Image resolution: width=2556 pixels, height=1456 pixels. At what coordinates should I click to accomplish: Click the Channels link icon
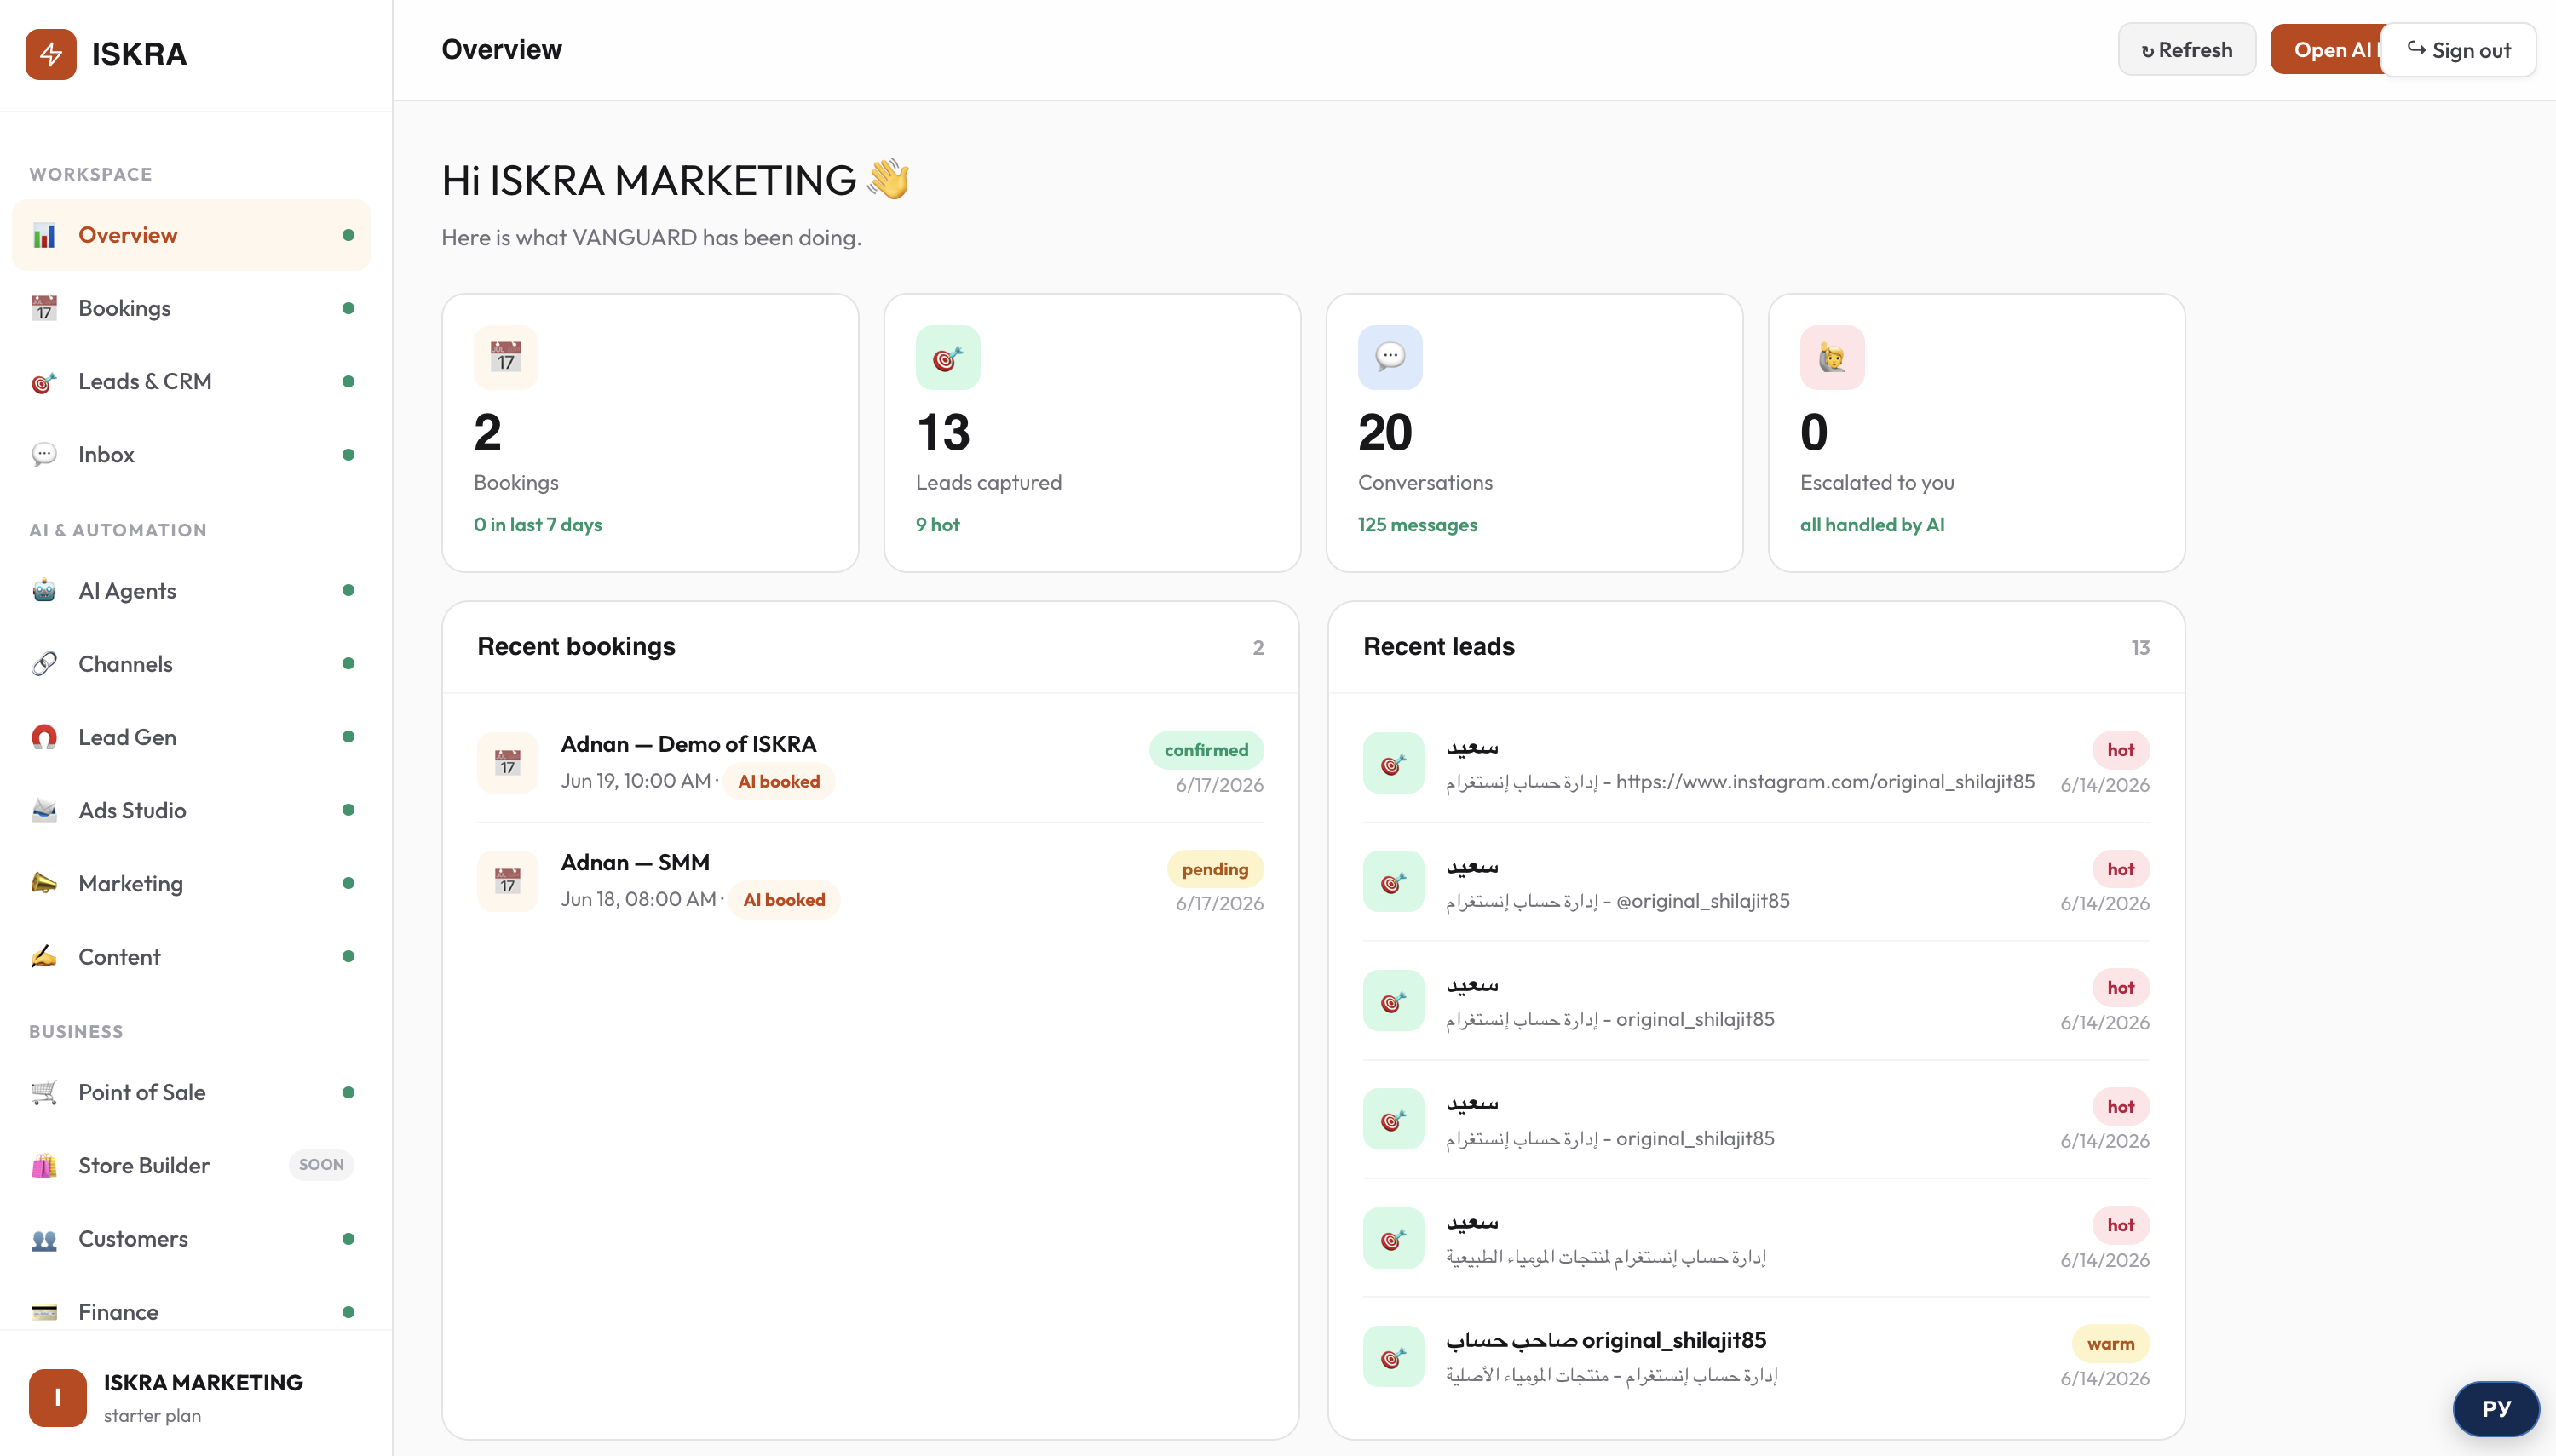(x=44, y=663)
